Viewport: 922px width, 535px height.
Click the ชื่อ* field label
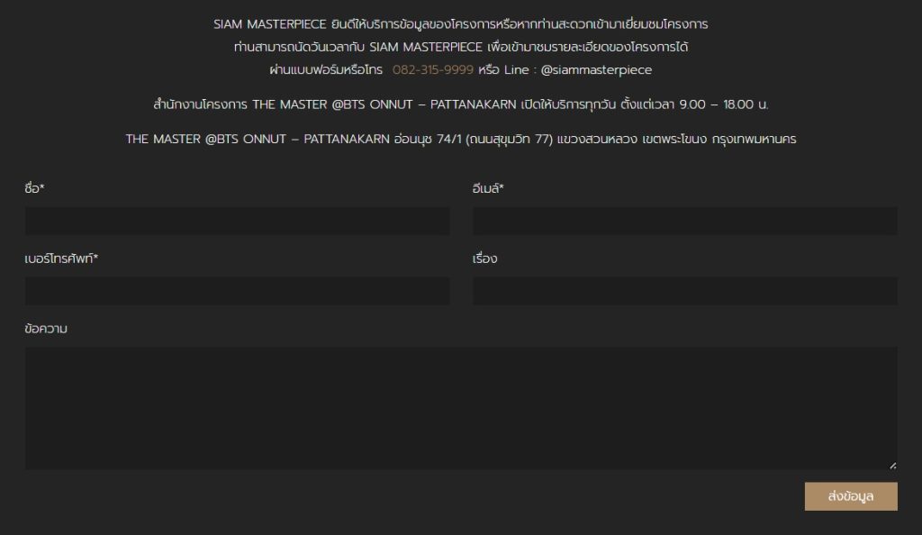click(x=35, y=188)
